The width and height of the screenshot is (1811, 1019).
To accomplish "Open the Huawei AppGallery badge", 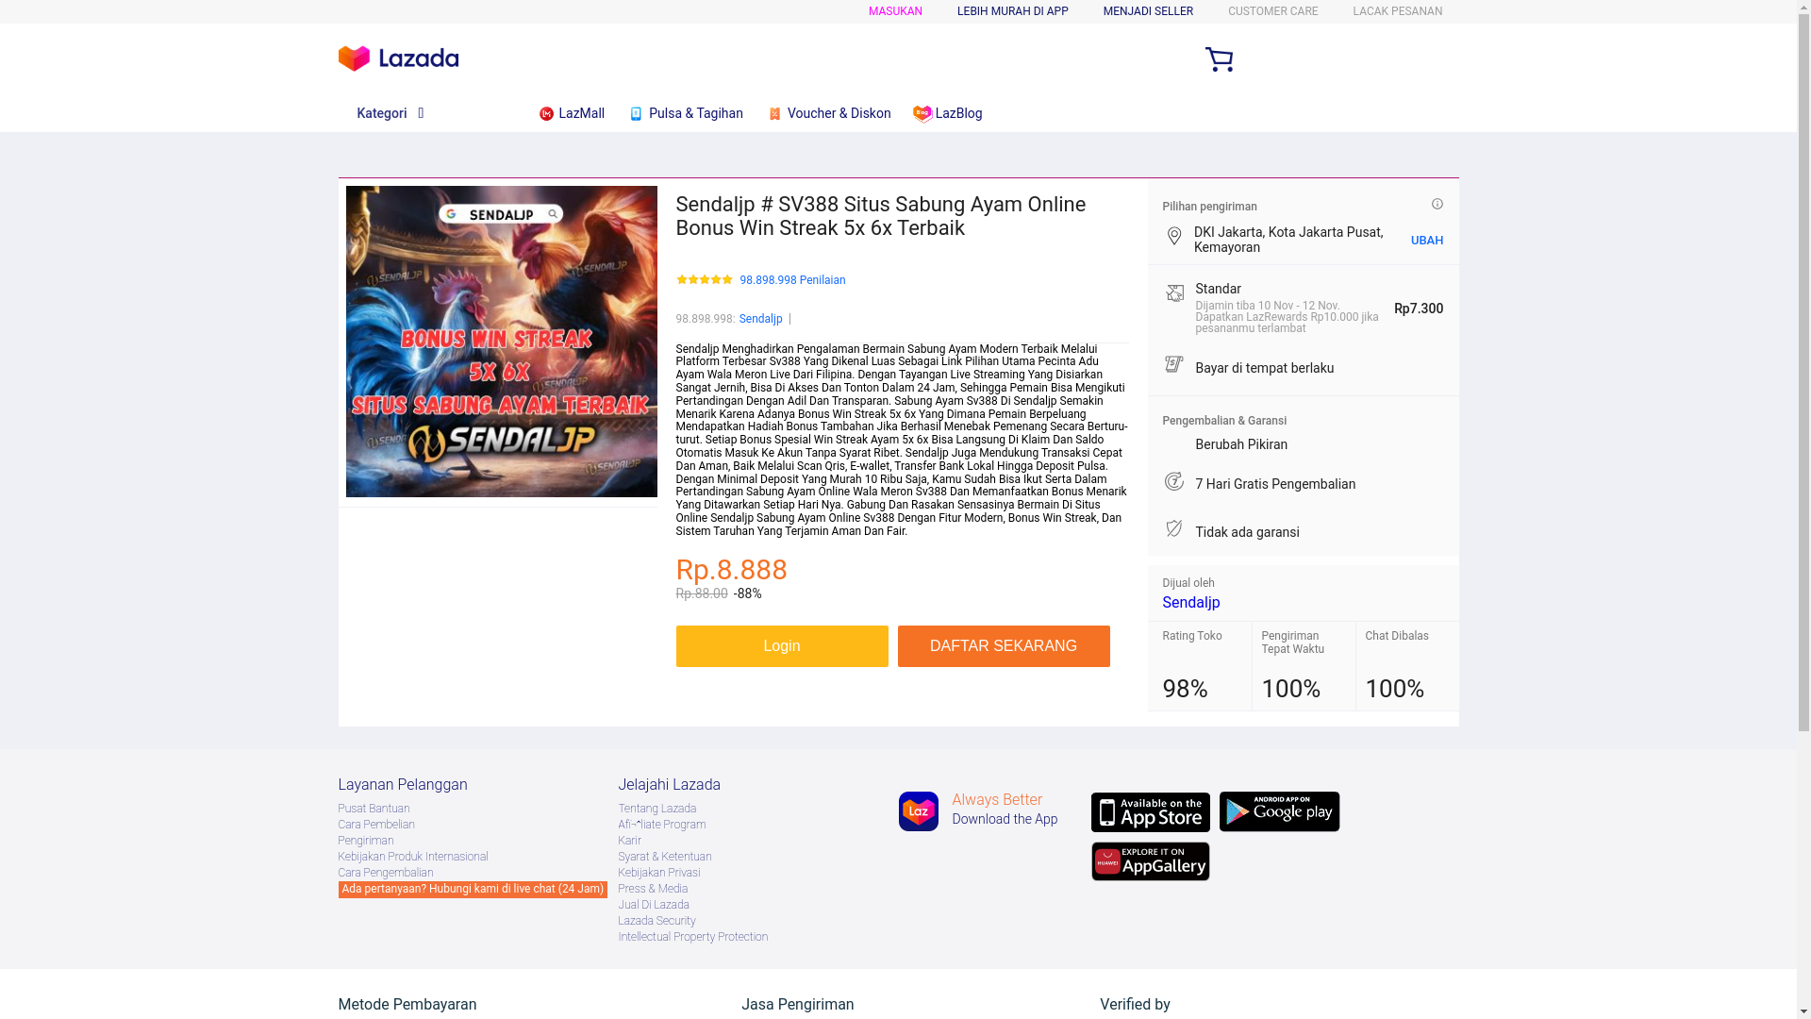I will [x=1150, y=861].
